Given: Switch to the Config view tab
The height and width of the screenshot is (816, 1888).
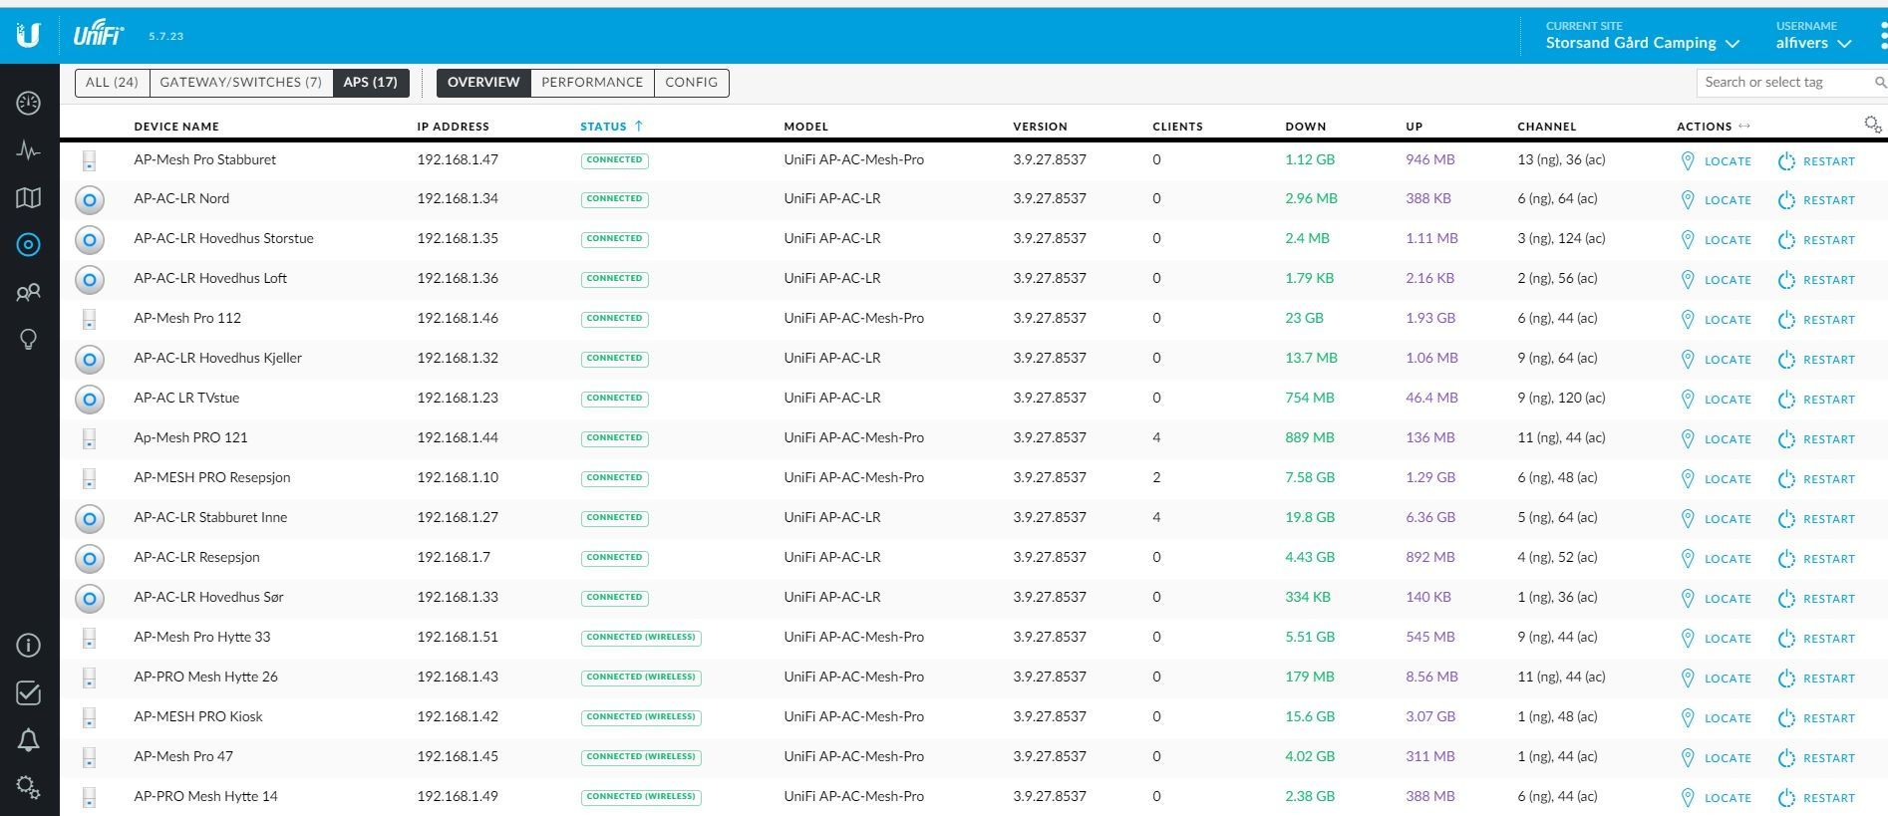Looking at the screenshot, I should [x=691, y=83].
